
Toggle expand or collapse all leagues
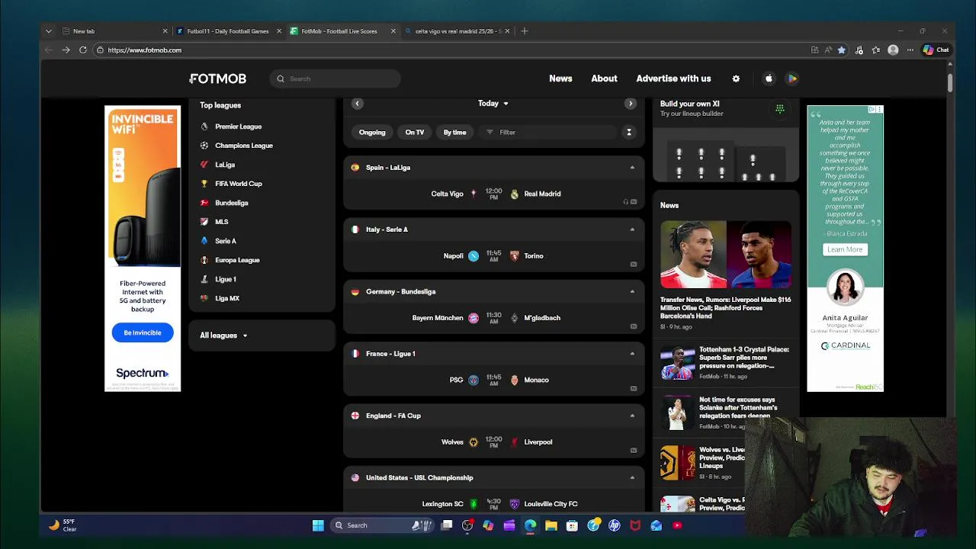(x=629, y=133)
